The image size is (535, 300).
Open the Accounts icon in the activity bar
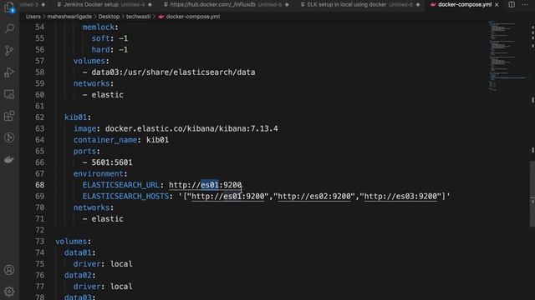9,270
